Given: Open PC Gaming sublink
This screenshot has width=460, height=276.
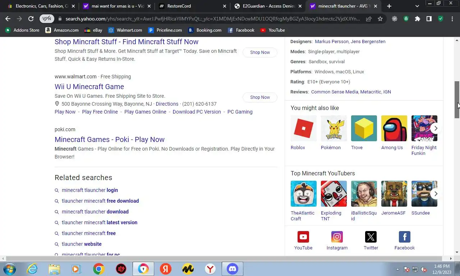Looking at the screenshot, I should click(240, 112).
